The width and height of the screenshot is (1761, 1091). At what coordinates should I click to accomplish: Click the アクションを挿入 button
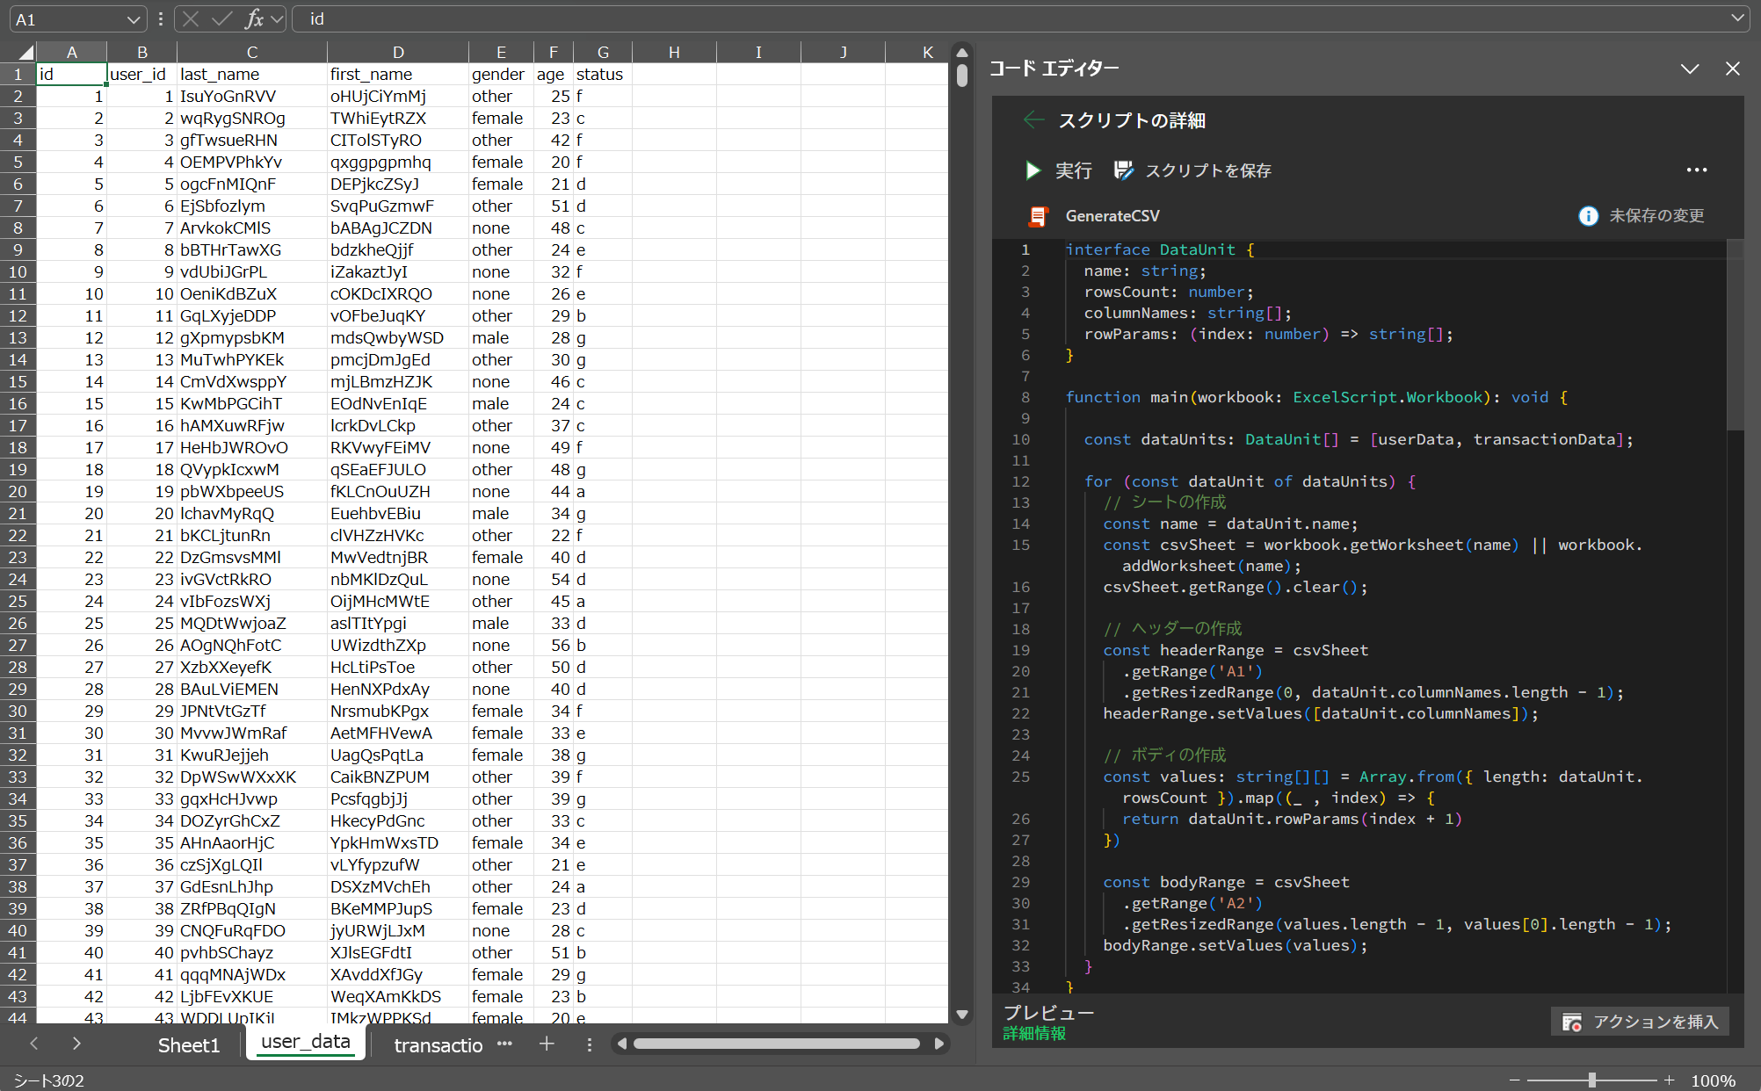pos(1640,1022)
